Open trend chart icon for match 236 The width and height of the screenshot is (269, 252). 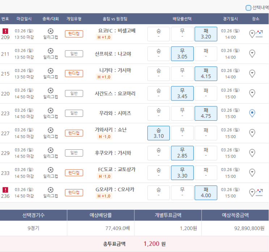click(x=259, y=192)
